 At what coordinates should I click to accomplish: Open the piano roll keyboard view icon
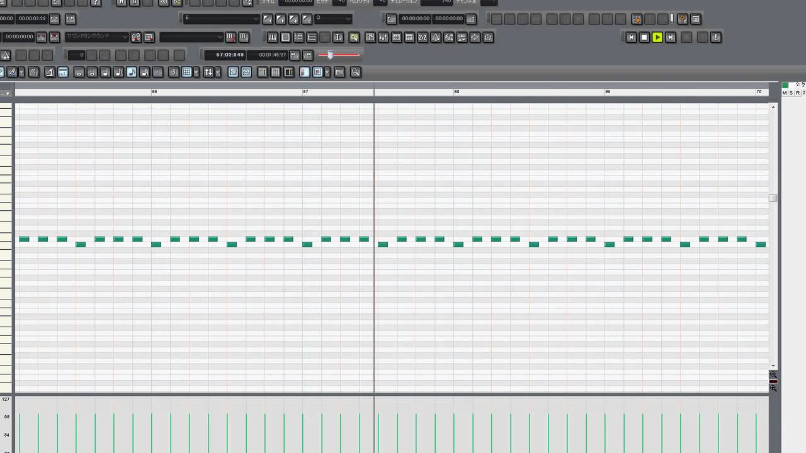pos(272,37)
